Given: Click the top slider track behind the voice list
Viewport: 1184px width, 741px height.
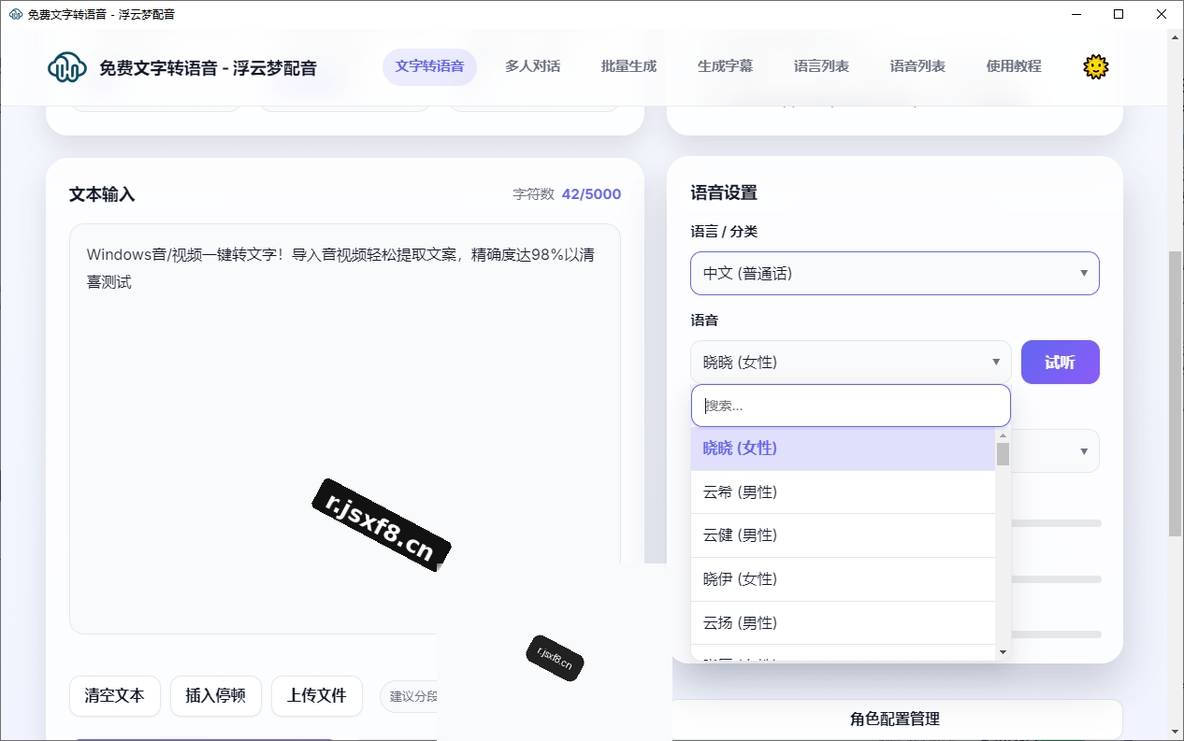Looking at the screenshot, I should tap(1056, 523).
